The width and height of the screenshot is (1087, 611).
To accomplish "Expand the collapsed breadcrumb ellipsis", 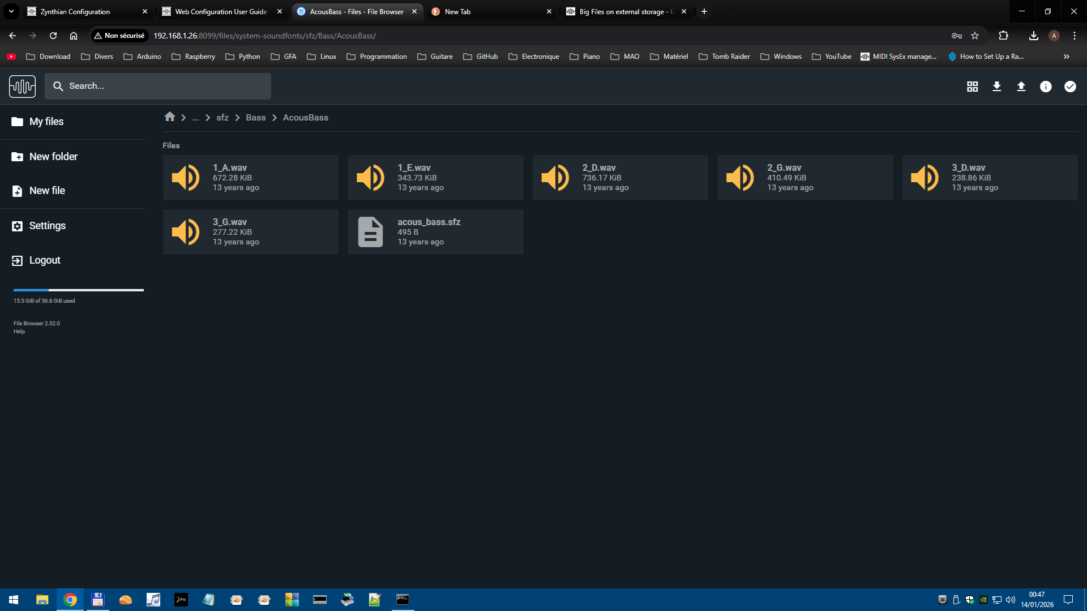I will 195,118.
